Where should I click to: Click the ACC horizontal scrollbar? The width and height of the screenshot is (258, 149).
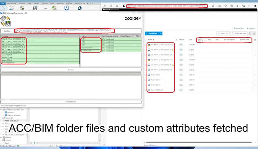[x=199, y=142]
